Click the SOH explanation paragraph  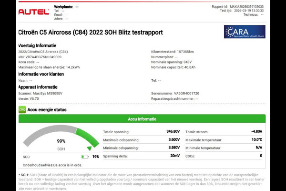pyautogui.click(x=142, y=181)
